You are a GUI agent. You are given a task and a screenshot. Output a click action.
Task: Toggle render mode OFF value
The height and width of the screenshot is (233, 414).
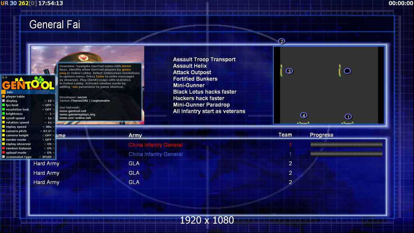pyautogui.click(x=48, y=139)
